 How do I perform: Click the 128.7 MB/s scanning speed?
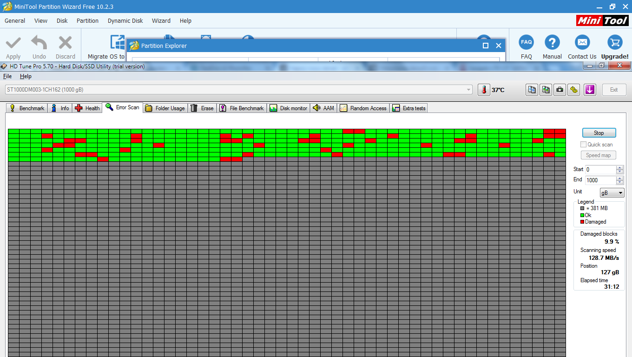pyautogui.click(x=604, y=258)
